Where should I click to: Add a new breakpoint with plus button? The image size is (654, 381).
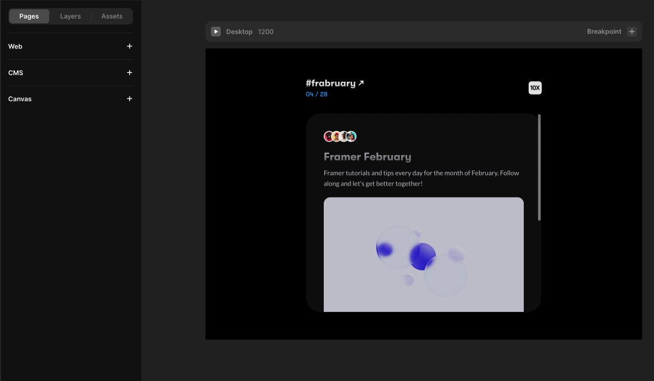632,32
